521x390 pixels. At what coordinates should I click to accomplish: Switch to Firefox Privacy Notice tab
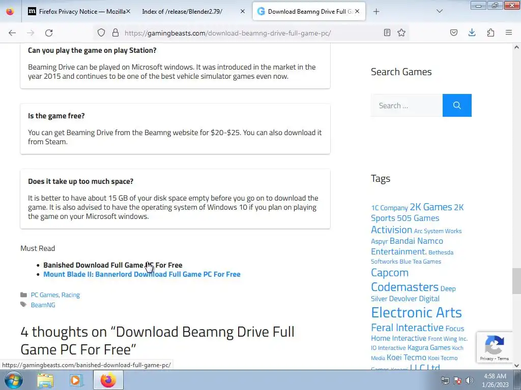[78, 12]
